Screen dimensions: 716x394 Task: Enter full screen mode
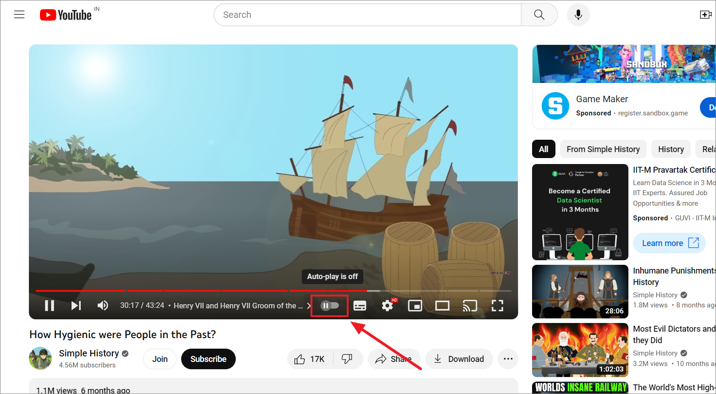tap(498, 306)
